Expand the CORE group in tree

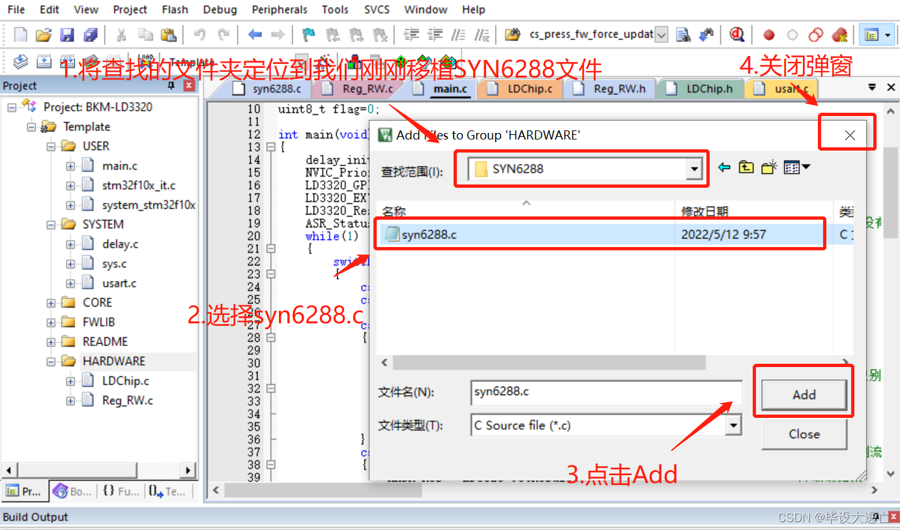(x=51, y=302)
